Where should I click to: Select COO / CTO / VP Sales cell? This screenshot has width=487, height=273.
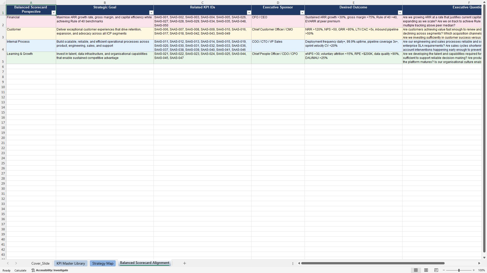[278, 46]
